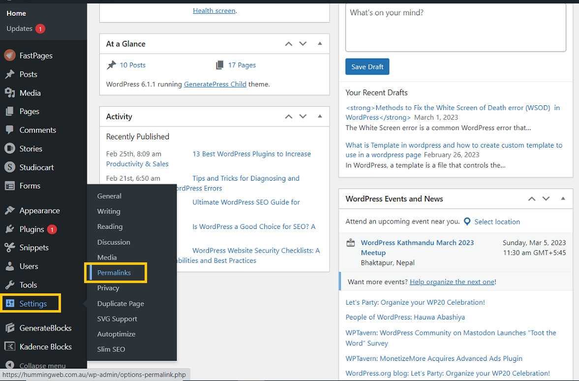579x381 pixels.
Task: Select Permalinks from Settings submenu
Action: (114, 273)
